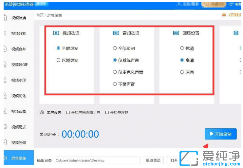Click the 视频优化 sidebar icon
This screenshot has height=168, width=243.
[5, 96]
